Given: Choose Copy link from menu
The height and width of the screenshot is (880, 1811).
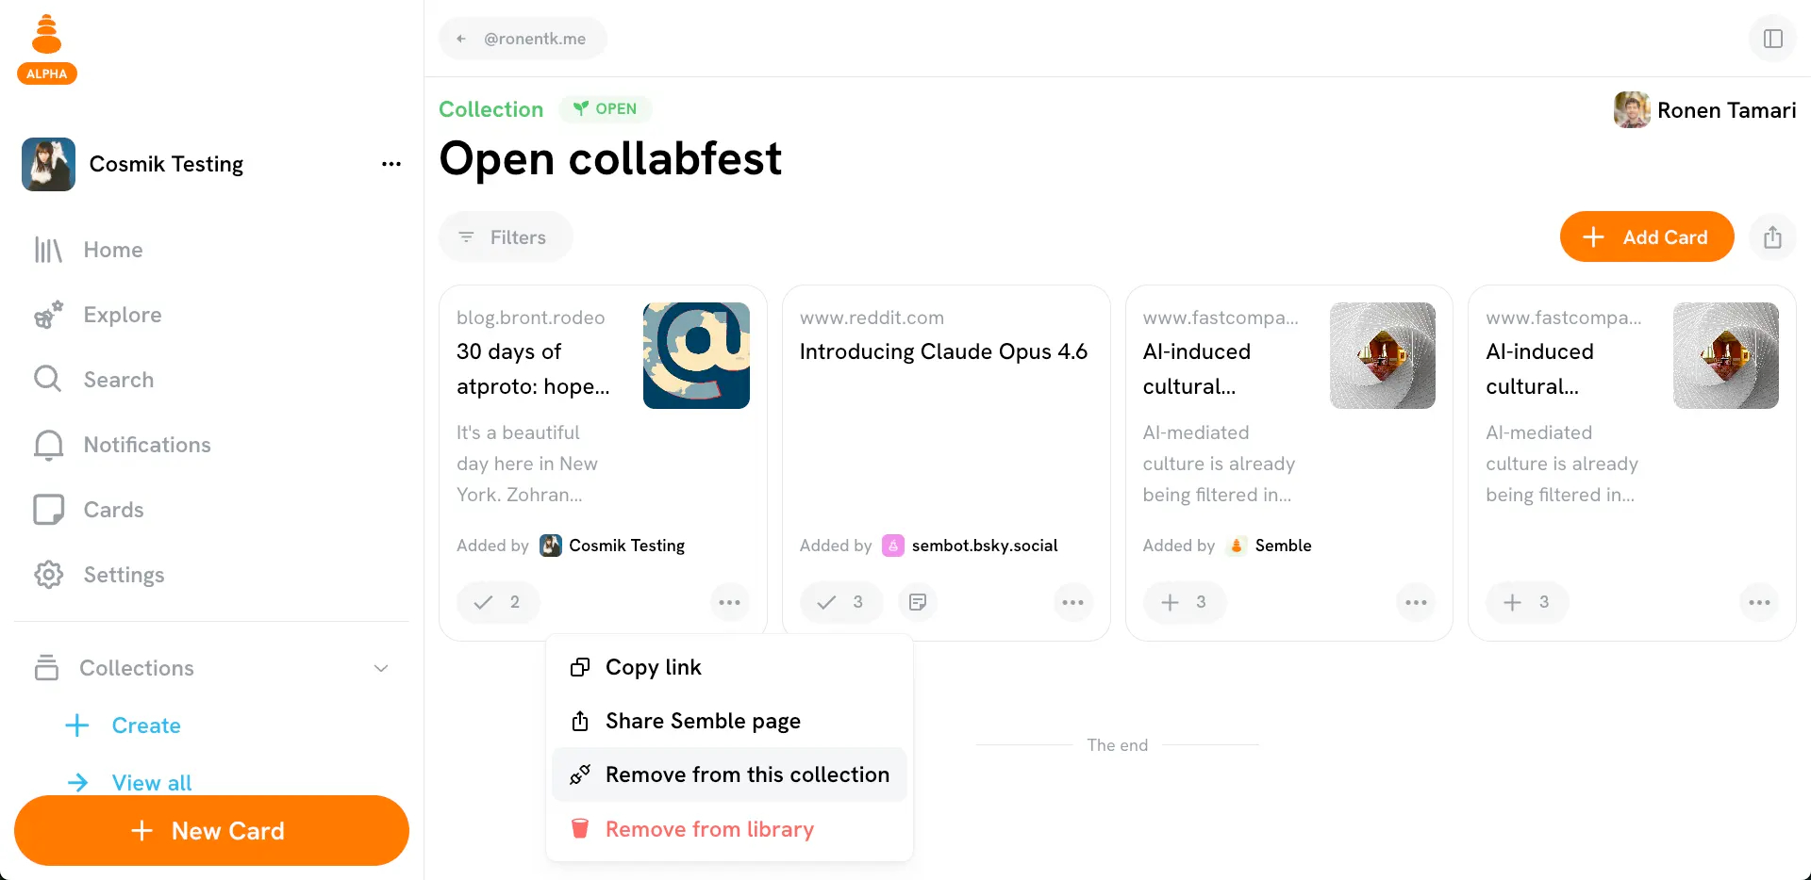Looking at the screenshot, I should click(653, 667).
